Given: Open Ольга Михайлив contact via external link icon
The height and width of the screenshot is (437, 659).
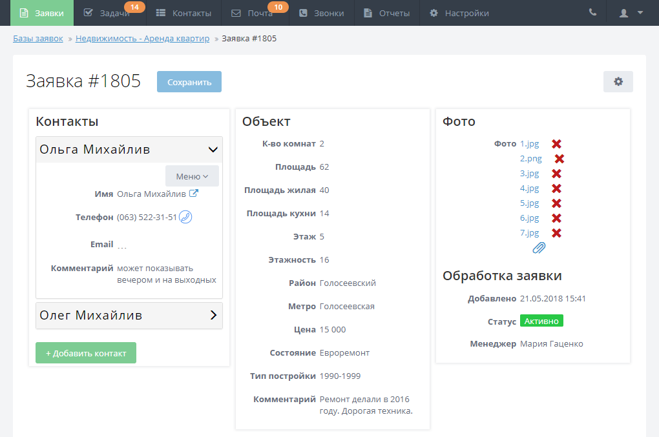Looking at the screenshot, I should (193, 194).
